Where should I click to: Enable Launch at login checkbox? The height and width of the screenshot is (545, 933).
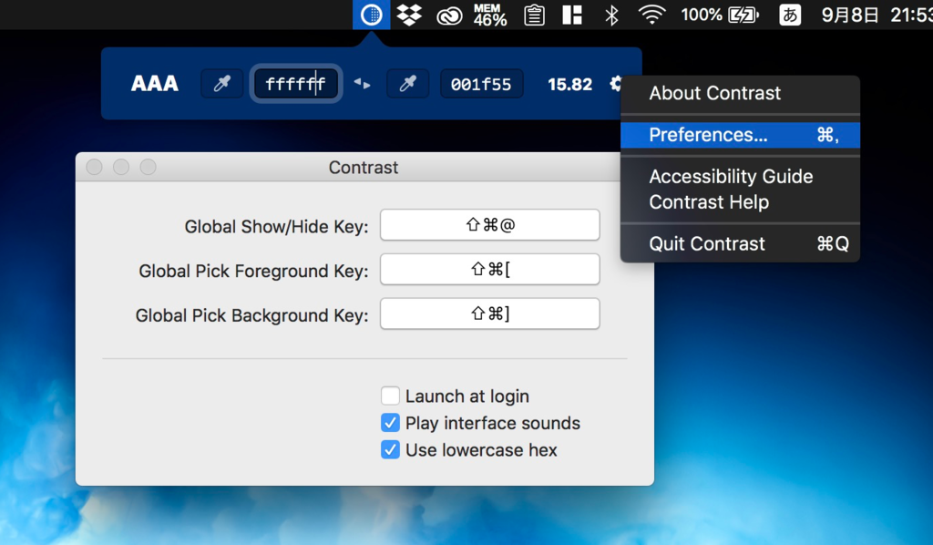coord(390,396)
